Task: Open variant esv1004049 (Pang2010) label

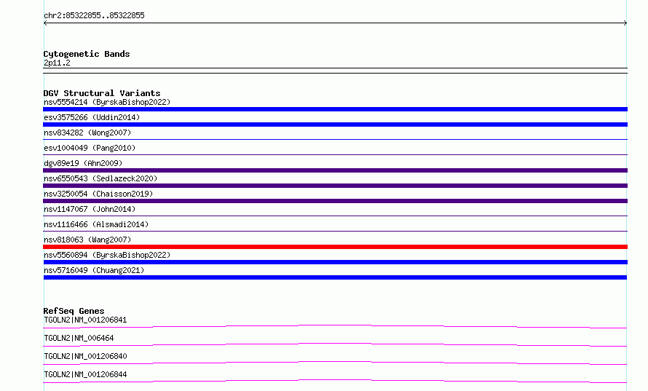Action: (x=90, y=148)
